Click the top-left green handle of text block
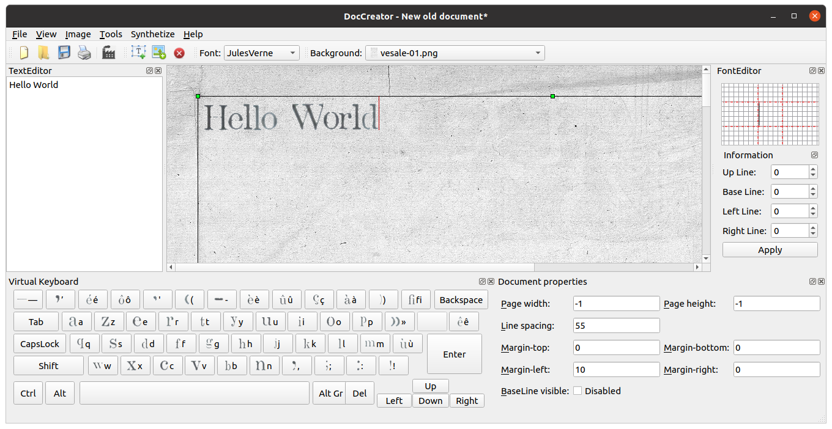 [x=198, y=96]
